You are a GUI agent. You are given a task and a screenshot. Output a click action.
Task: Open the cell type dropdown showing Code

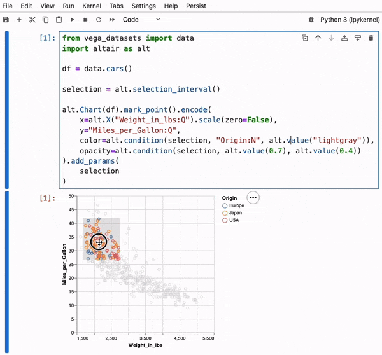(x=141, y=20)
